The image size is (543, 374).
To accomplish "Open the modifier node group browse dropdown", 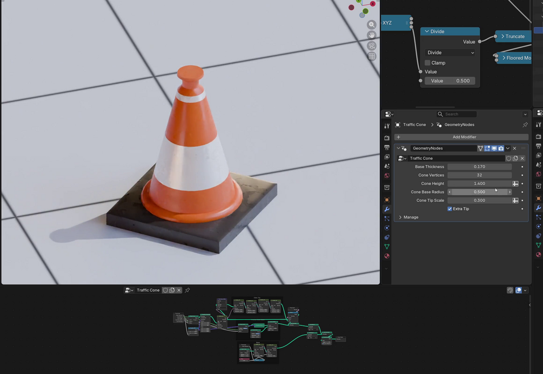I will click(401, 158).
